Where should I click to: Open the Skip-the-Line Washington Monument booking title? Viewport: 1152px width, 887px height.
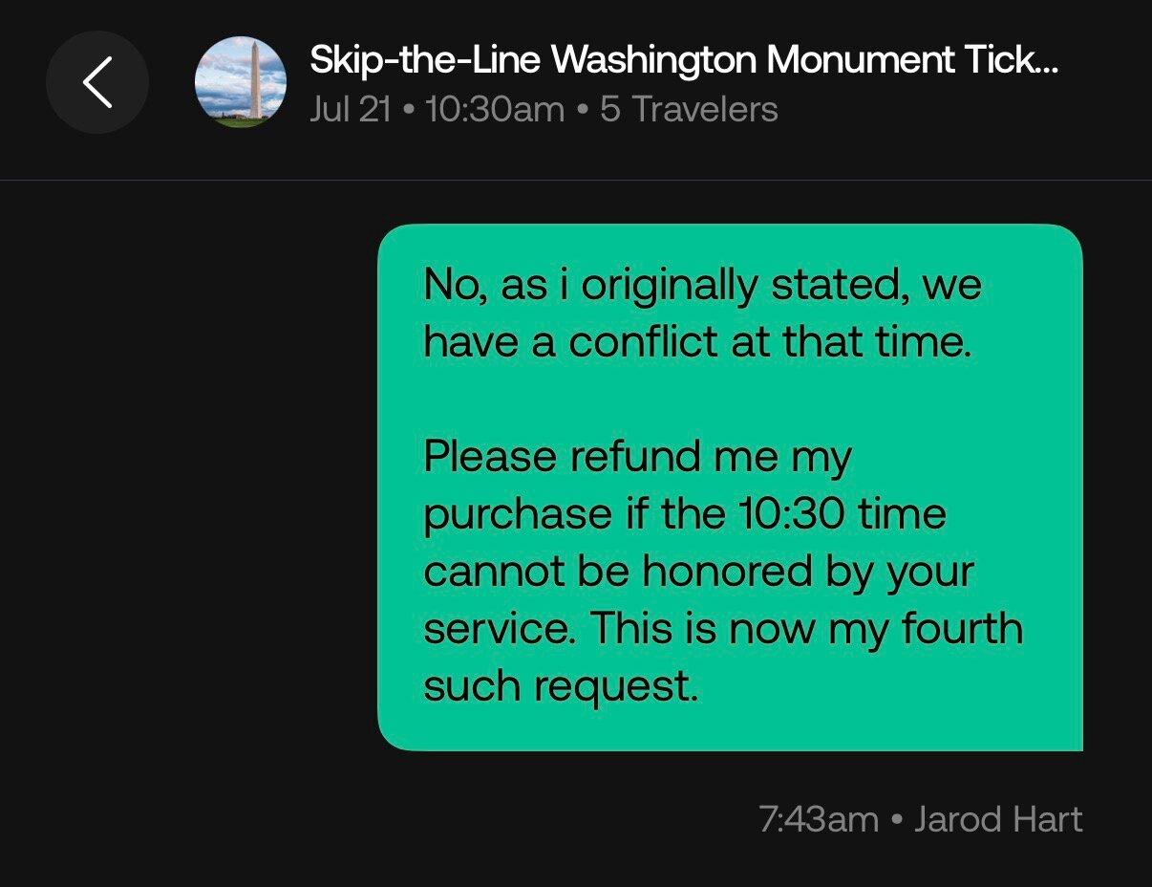point(684,61)
